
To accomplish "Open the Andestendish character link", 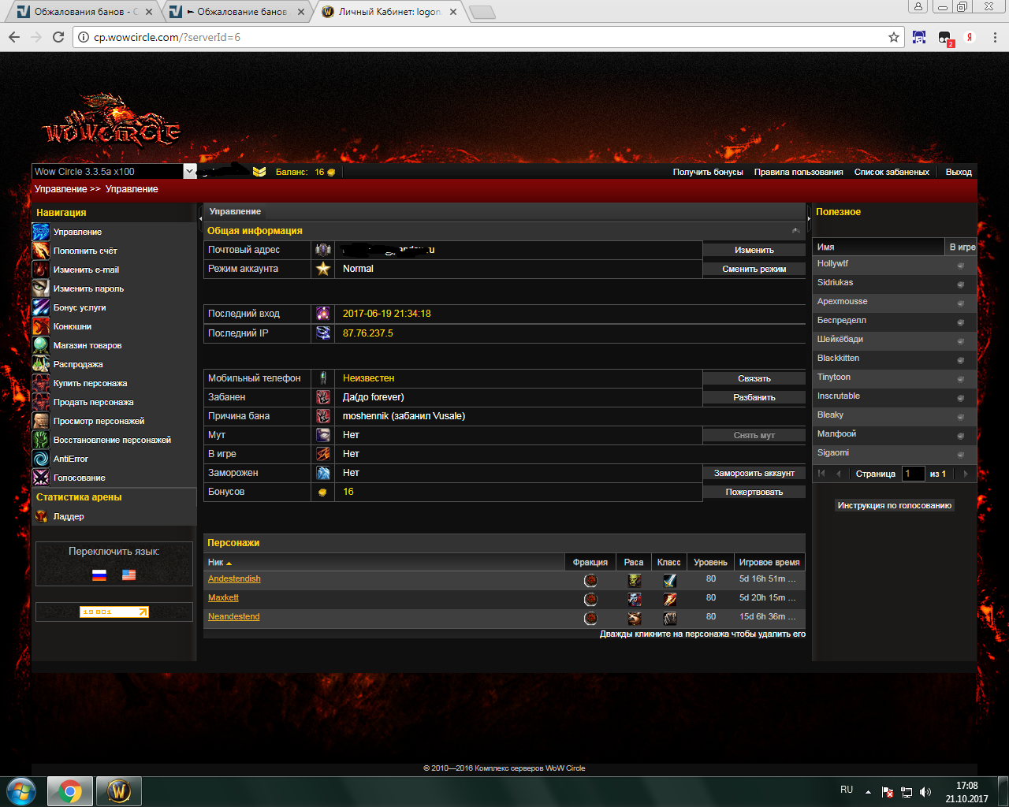I will [x=234, y=578].
